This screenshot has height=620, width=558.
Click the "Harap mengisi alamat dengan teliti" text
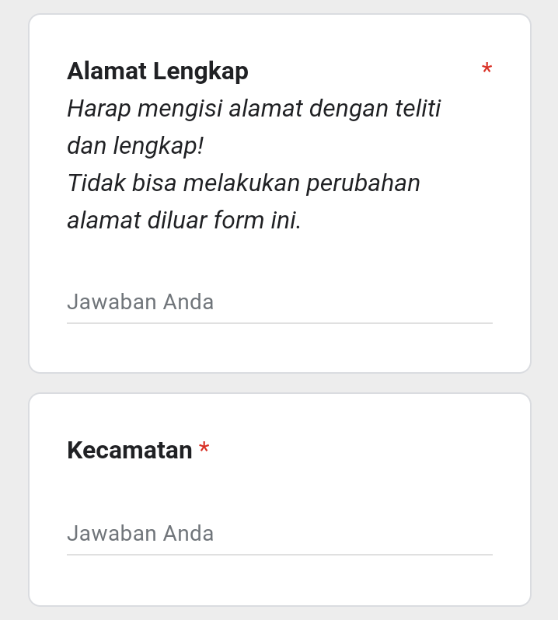click(x=253, y=109)
